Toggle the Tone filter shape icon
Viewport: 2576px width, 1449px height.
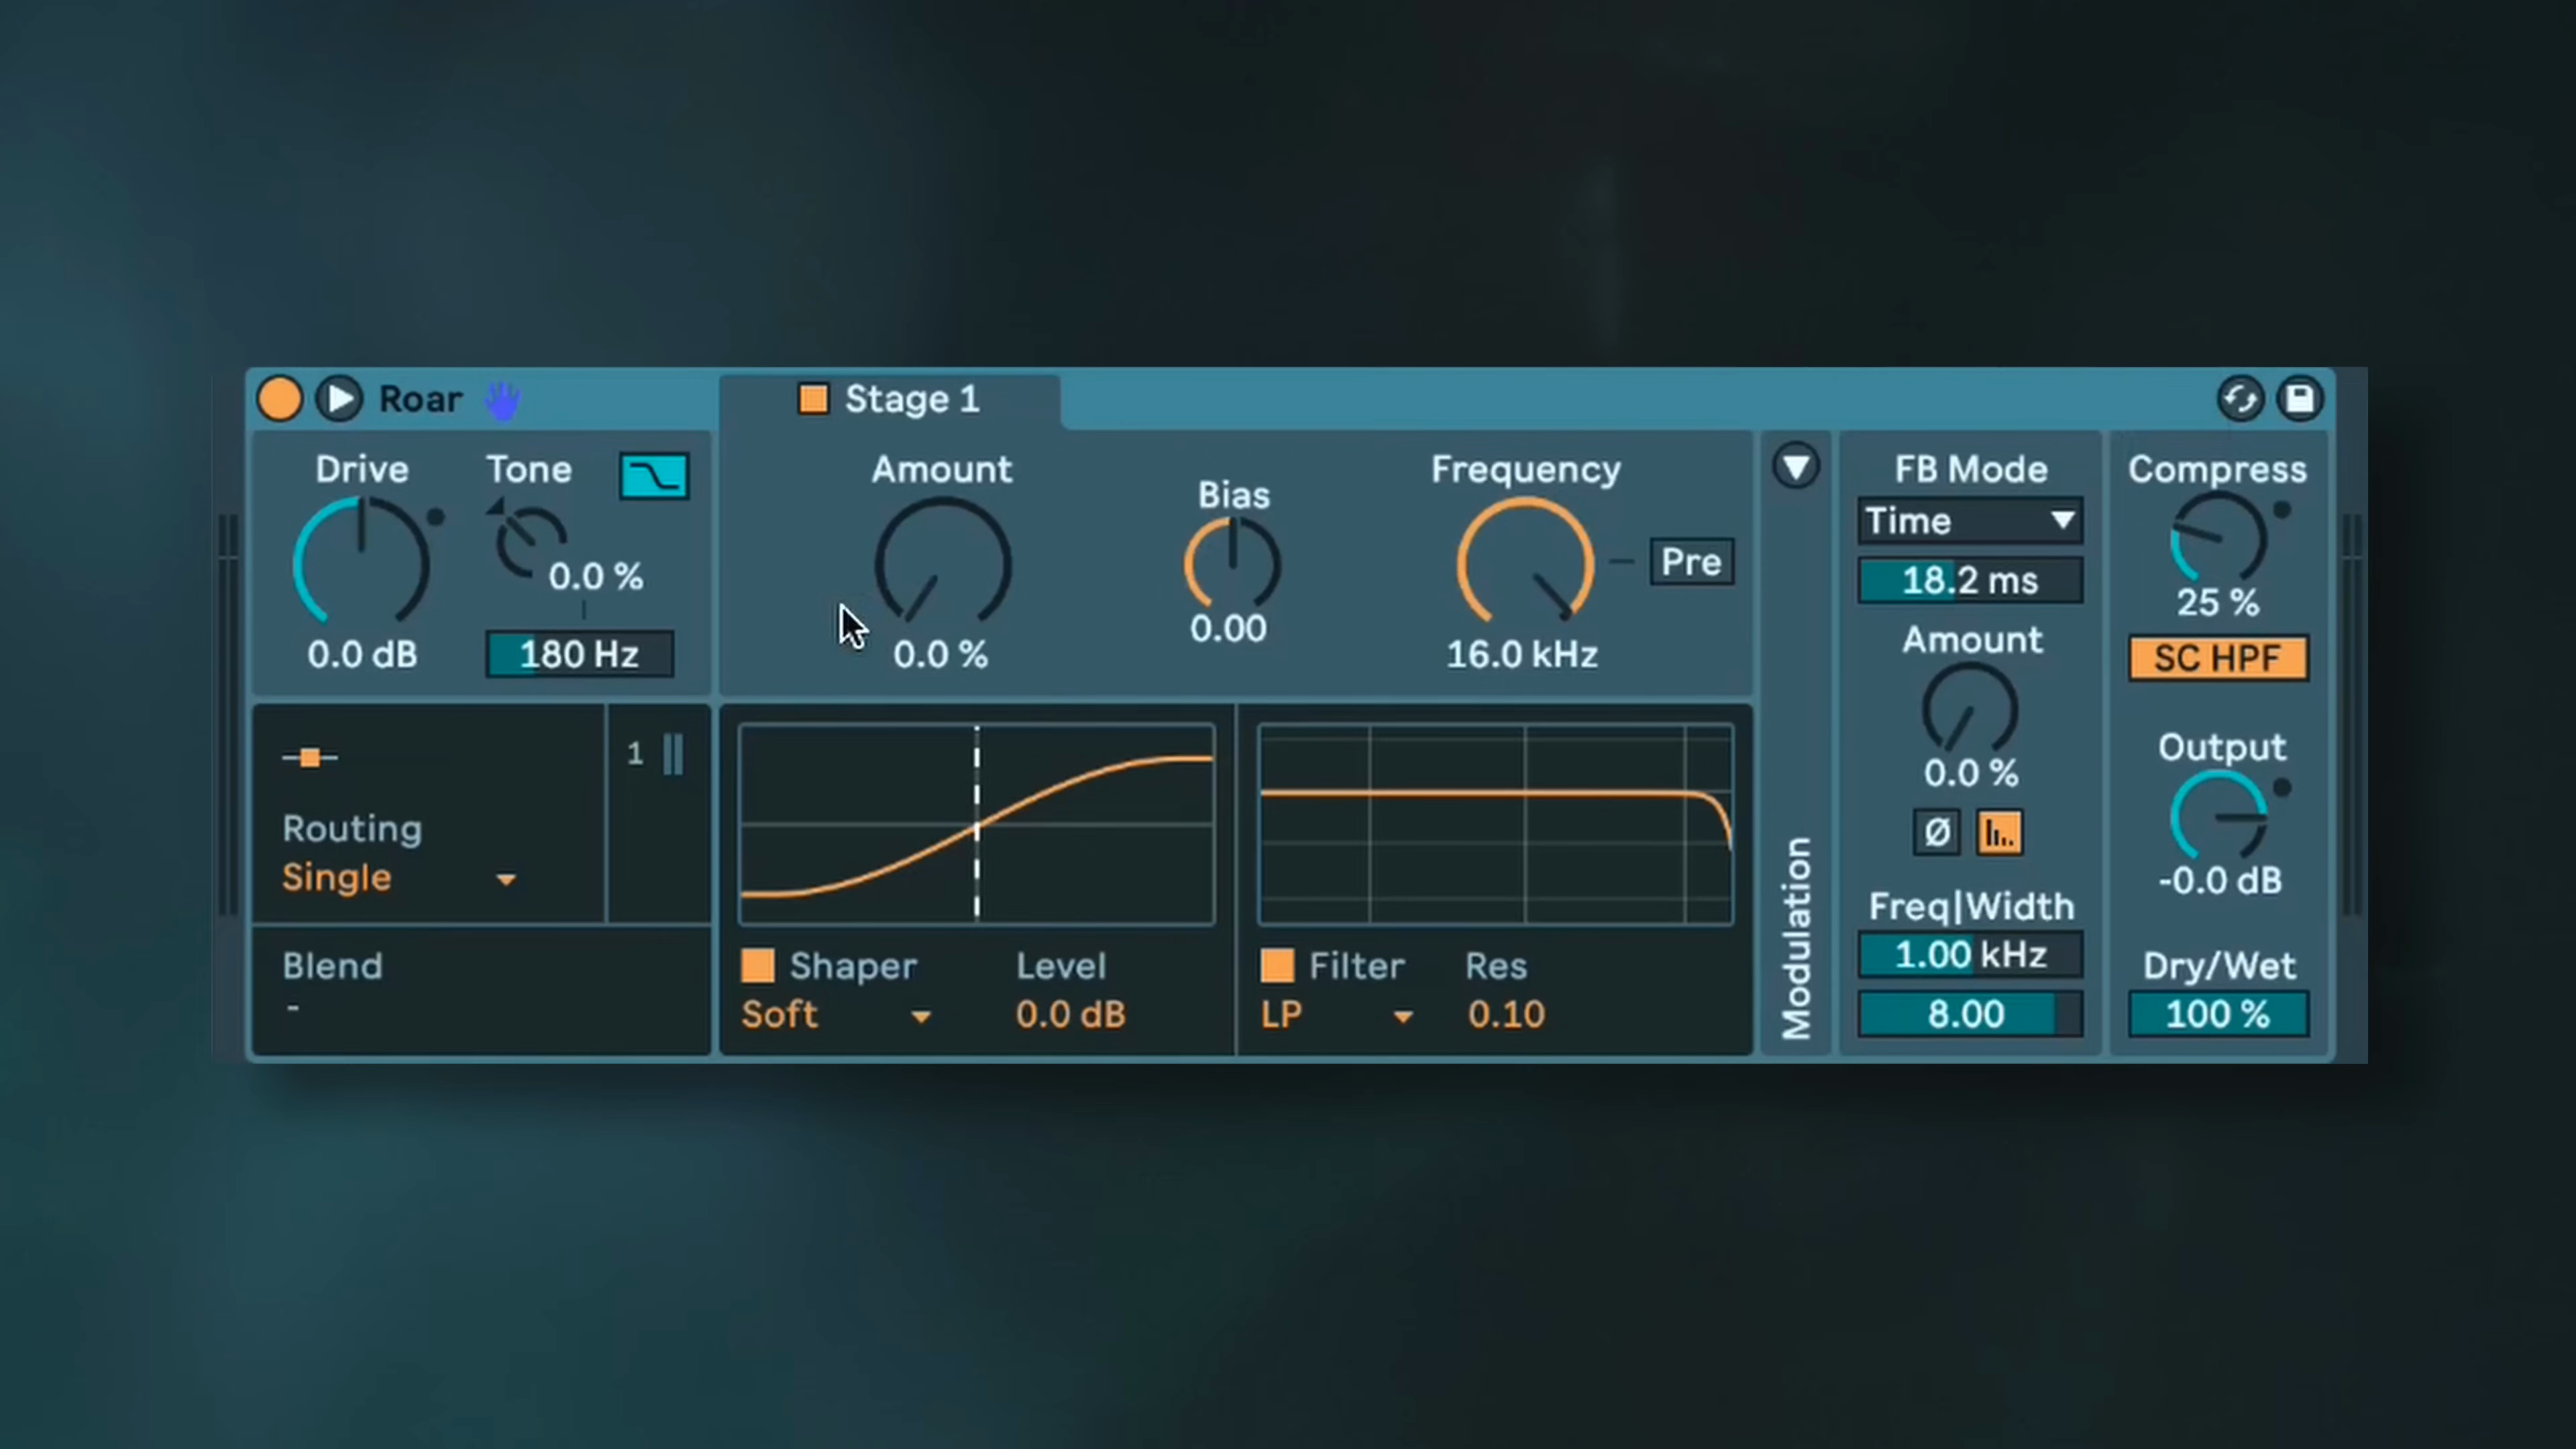pos(654,476)
